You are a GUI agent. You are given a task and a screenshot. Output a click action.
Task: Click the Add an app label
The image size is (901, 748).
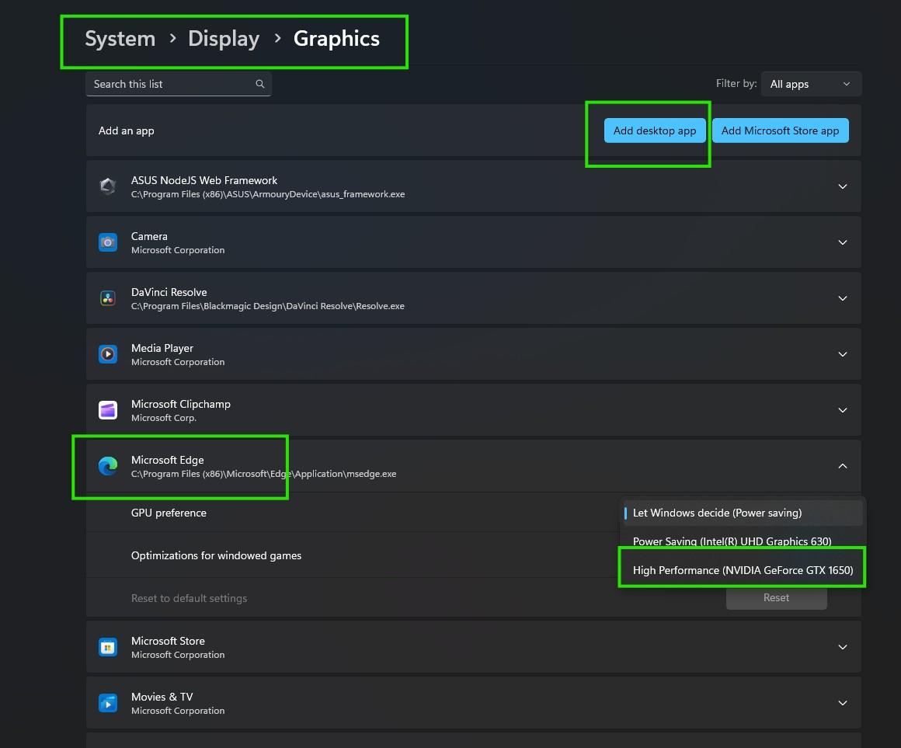coord(127,130)
